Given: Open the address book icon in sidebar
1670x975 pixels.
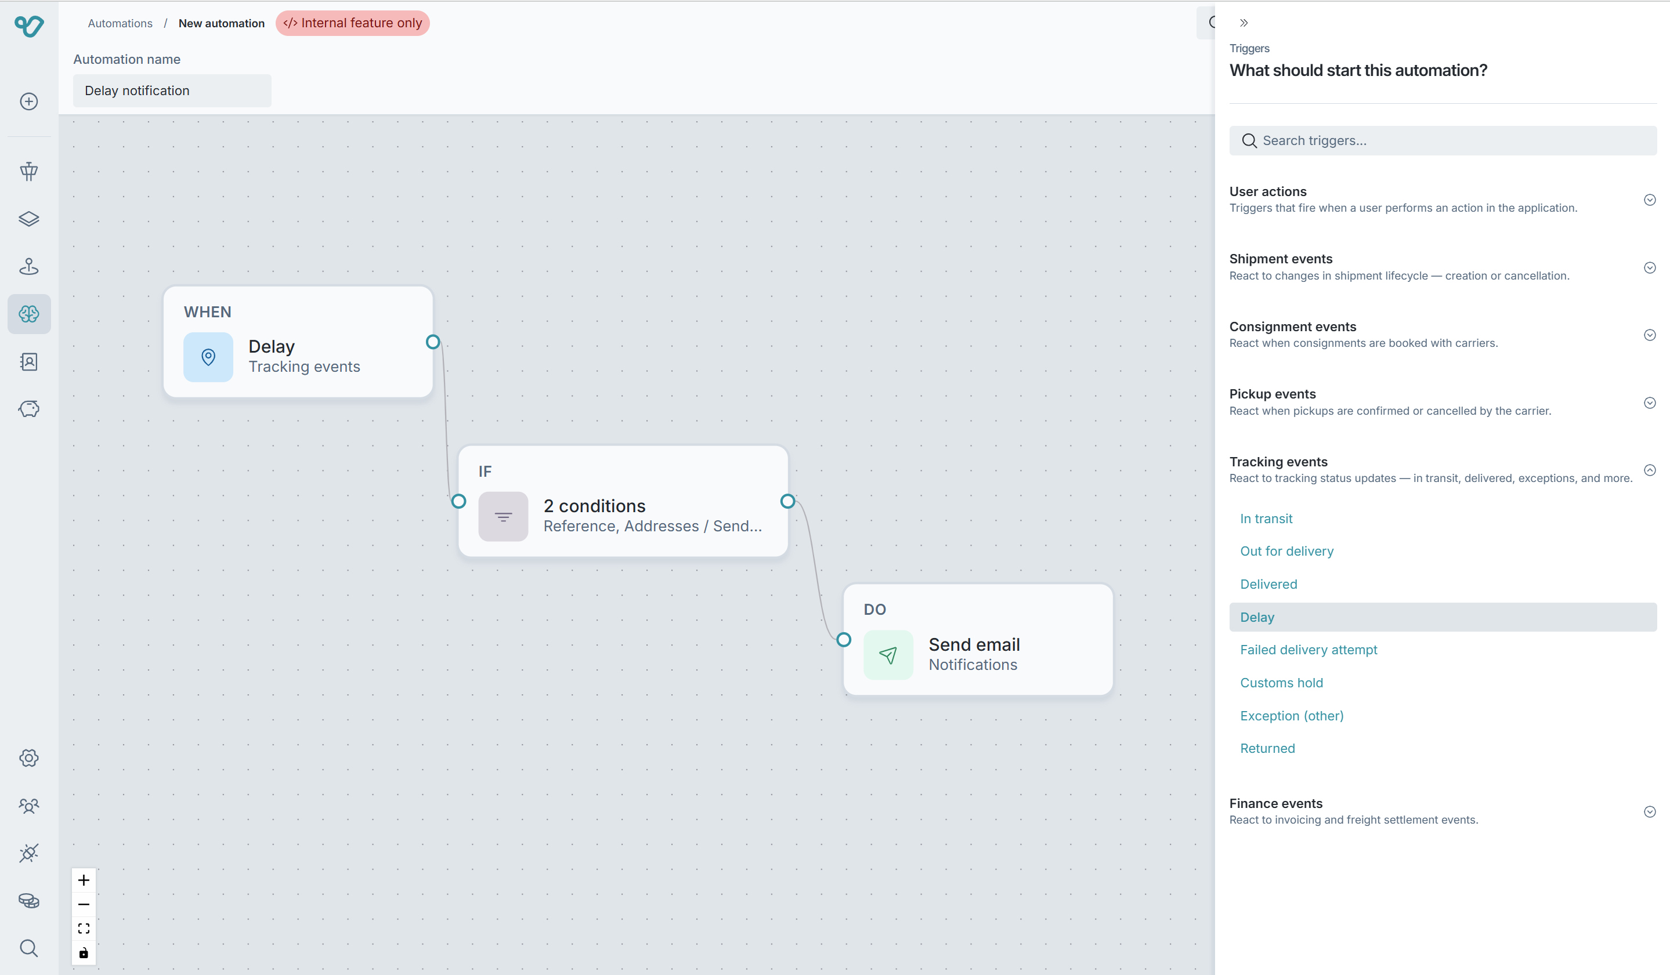Looking at the screenshot, I should pyautogui.click(x=28, y=362).
